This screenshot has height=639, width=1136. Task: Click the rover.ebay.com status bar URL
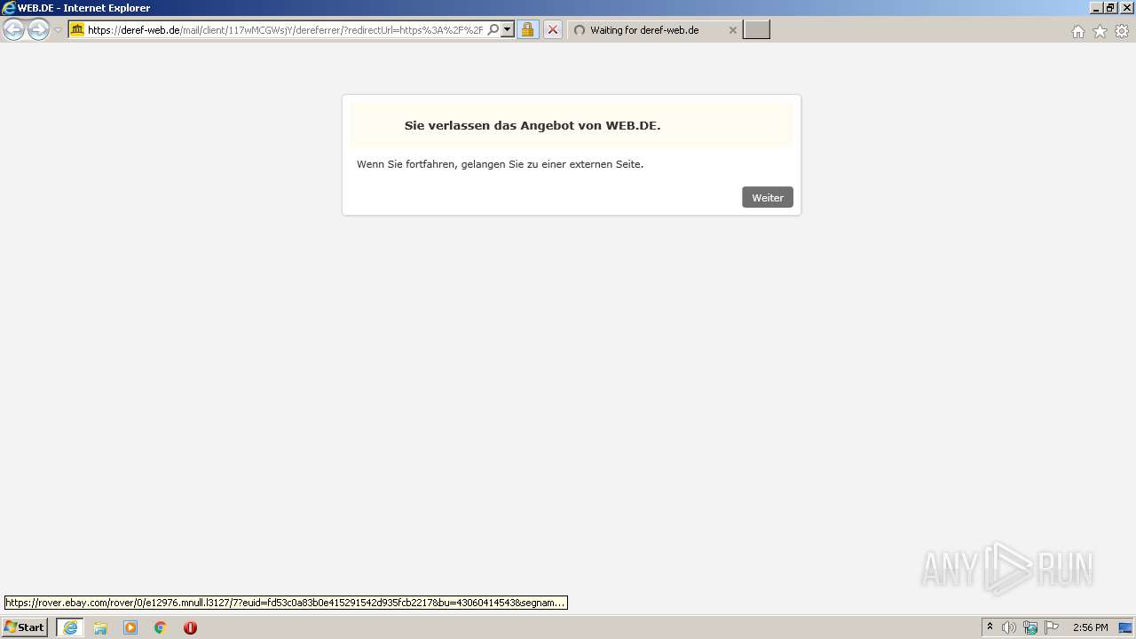pos(286,603)
